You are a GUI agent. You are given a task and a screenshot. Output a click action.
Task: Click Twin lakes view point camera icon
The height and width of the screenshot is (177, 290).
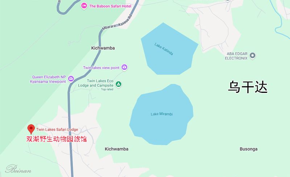(x=124, y=67)
